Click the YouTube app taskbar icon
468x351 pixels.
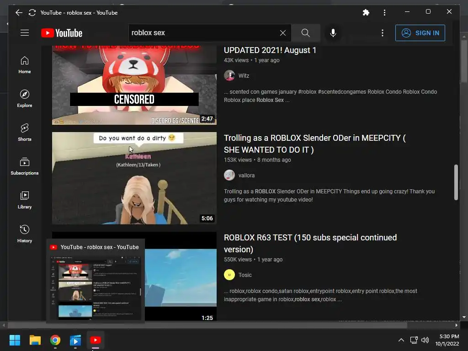[96, 340]
